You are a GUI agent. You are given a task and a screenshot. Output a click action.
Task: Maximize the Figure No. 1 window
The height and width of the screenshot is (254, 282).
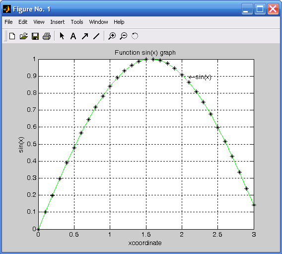coord(260,9)
